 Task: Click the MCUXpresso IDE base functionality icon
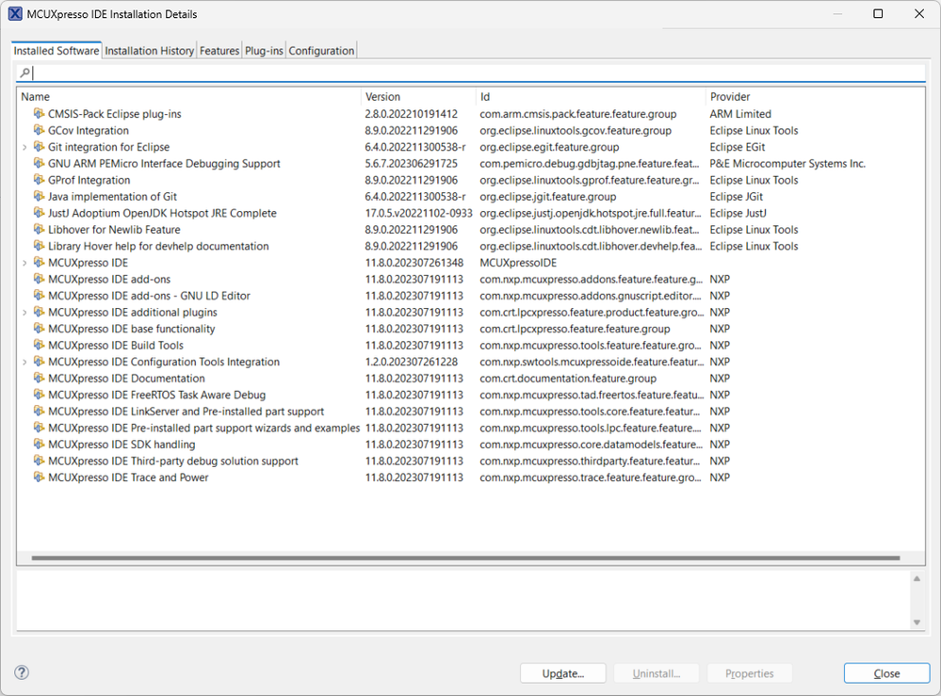click(39, 328)
